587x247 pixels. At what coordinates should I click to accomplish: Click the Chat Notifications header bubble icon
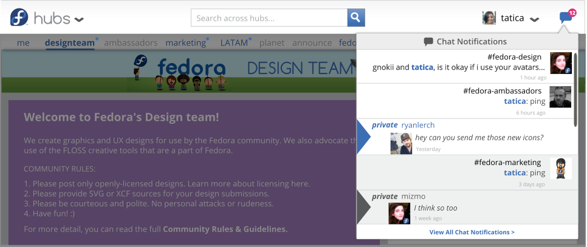click(x=428, y=42)
